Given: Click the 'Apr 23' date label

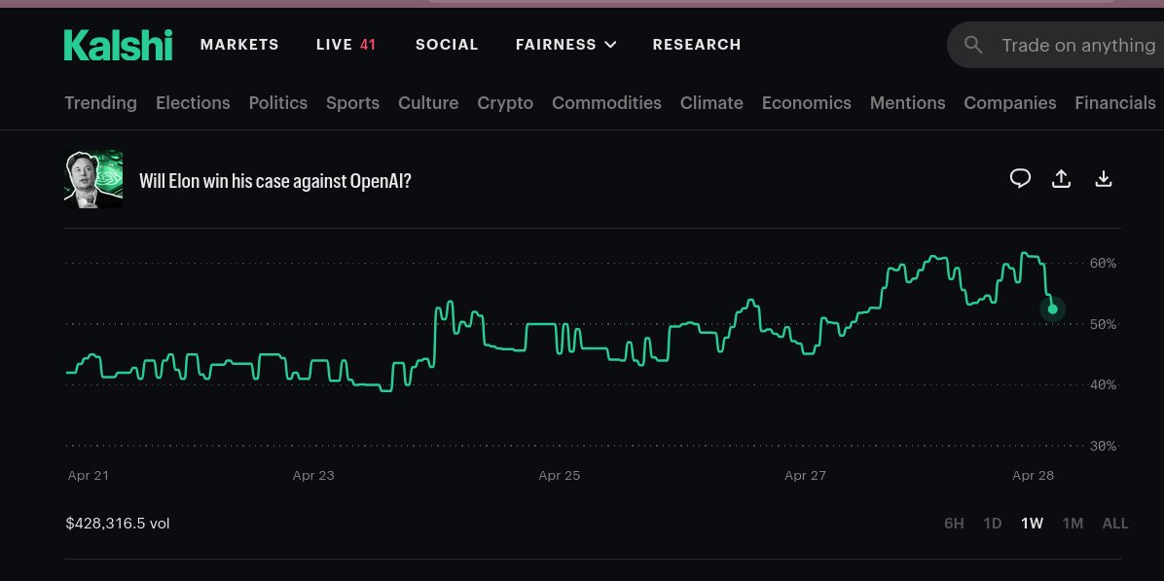Looking at the screenshot, I should [313, 476].
